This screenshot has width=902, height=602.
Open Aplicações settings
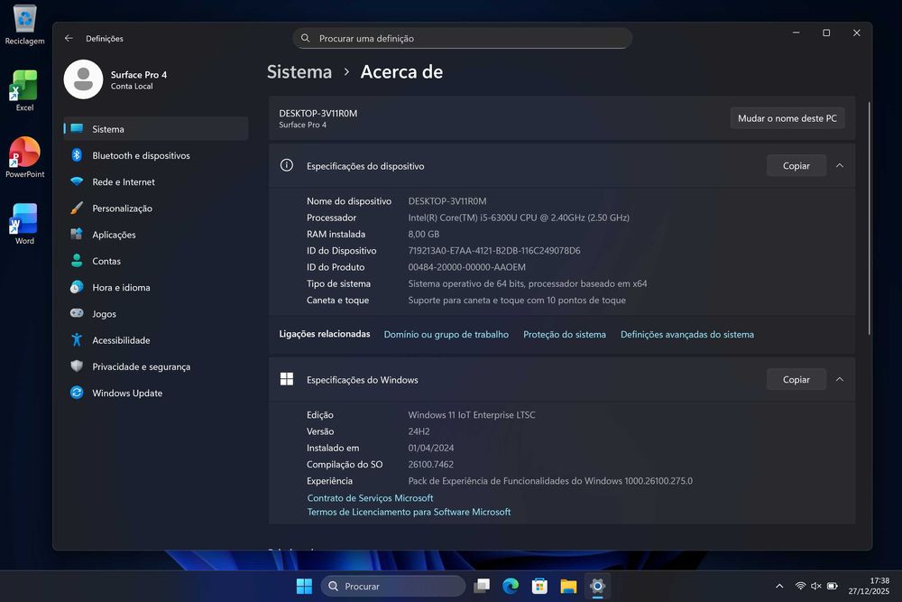point(156,235)
